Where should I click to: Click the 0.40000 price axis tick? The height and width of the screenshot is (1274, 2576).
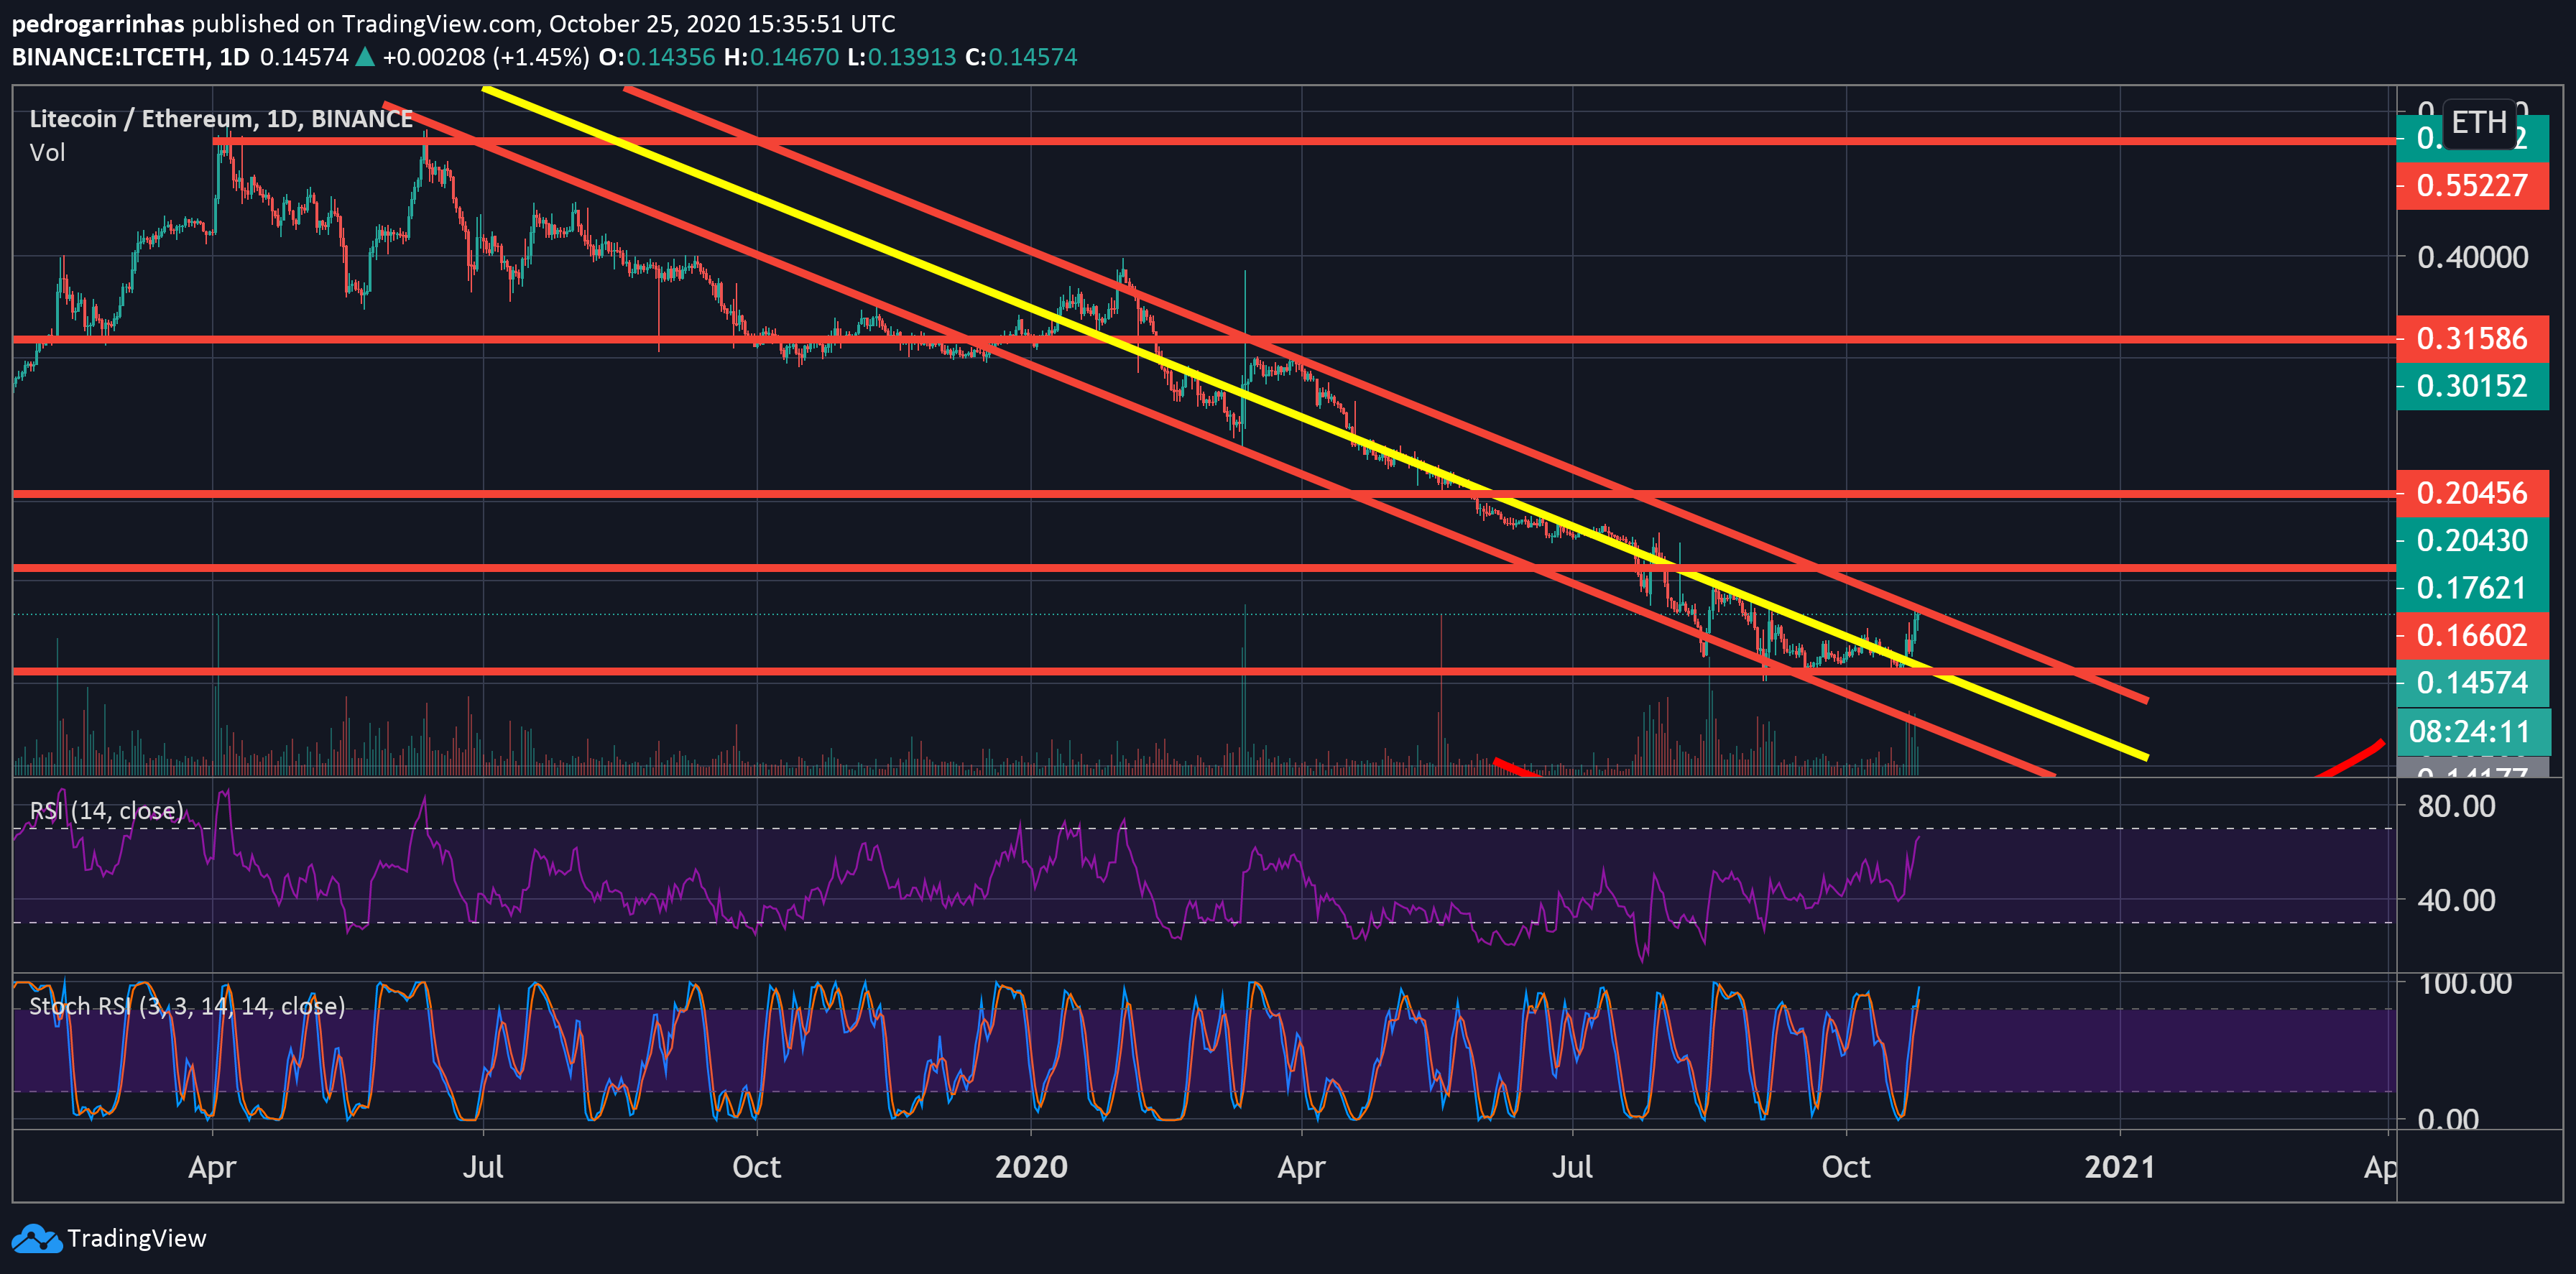2472,258
